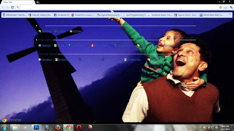
Task: Open Java Programming F... bookmark
Action: pos(134,15)
